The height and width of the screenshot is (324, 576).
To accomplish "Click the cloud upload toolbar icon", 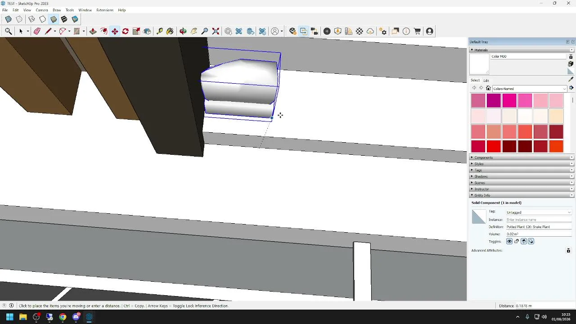I will click(370, 31).
